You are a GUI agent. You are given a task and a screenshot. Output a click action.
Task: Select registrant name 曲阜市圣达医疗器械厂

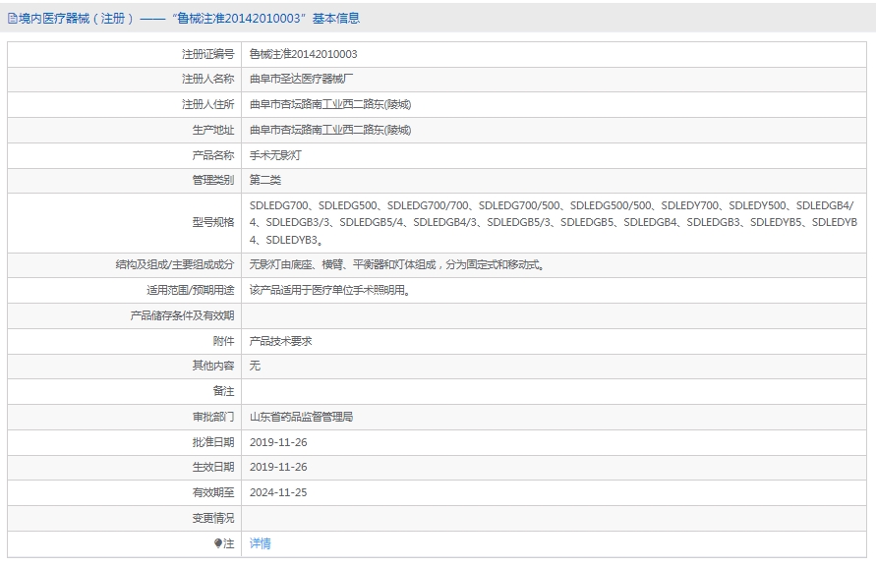(301, 79)
